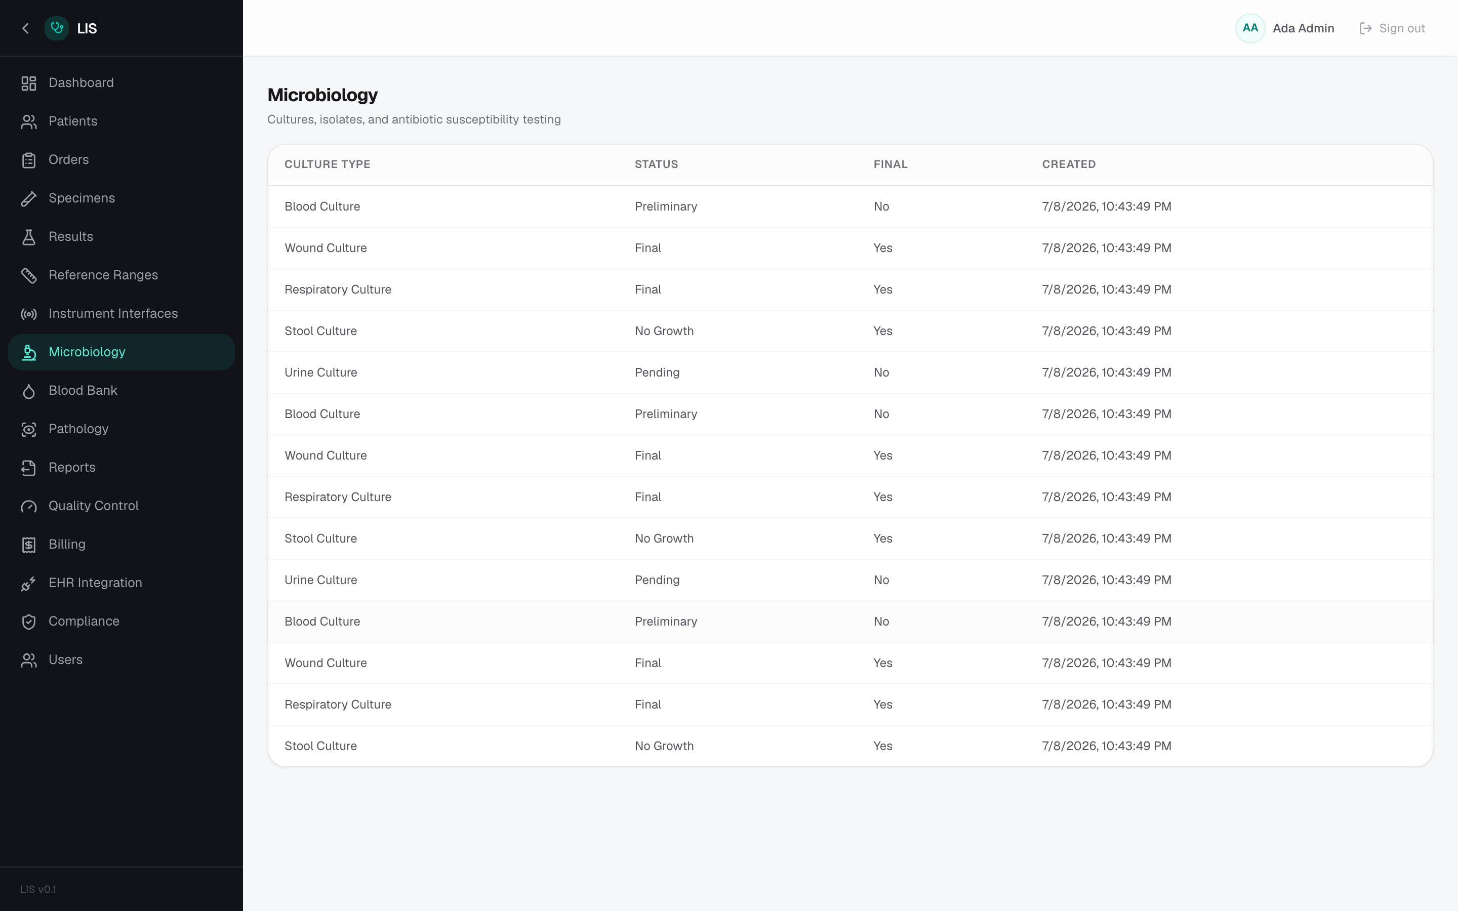This screenshot has width=1458, height=911.
Task: Open the Pathology section
Action: pos(121,430)
